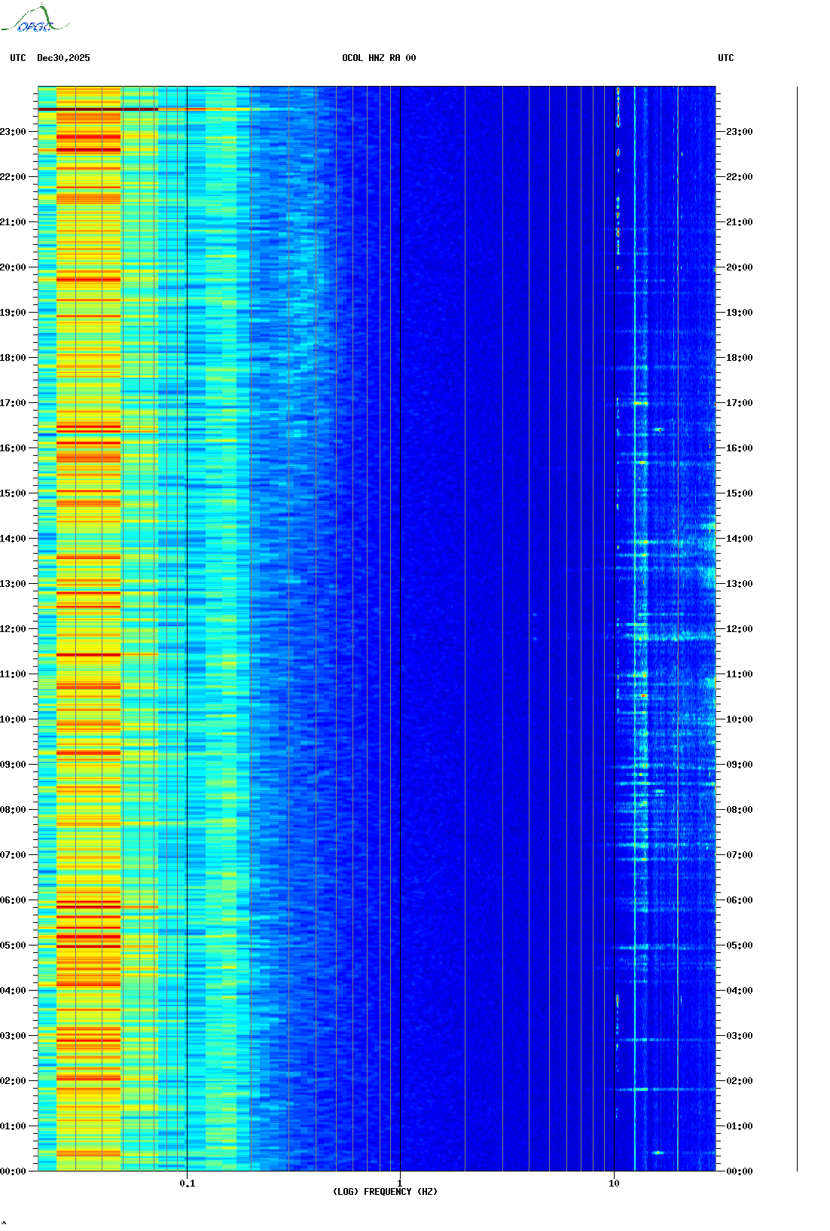Click the dark red horizontal band above 23:00

click(98, 109)
